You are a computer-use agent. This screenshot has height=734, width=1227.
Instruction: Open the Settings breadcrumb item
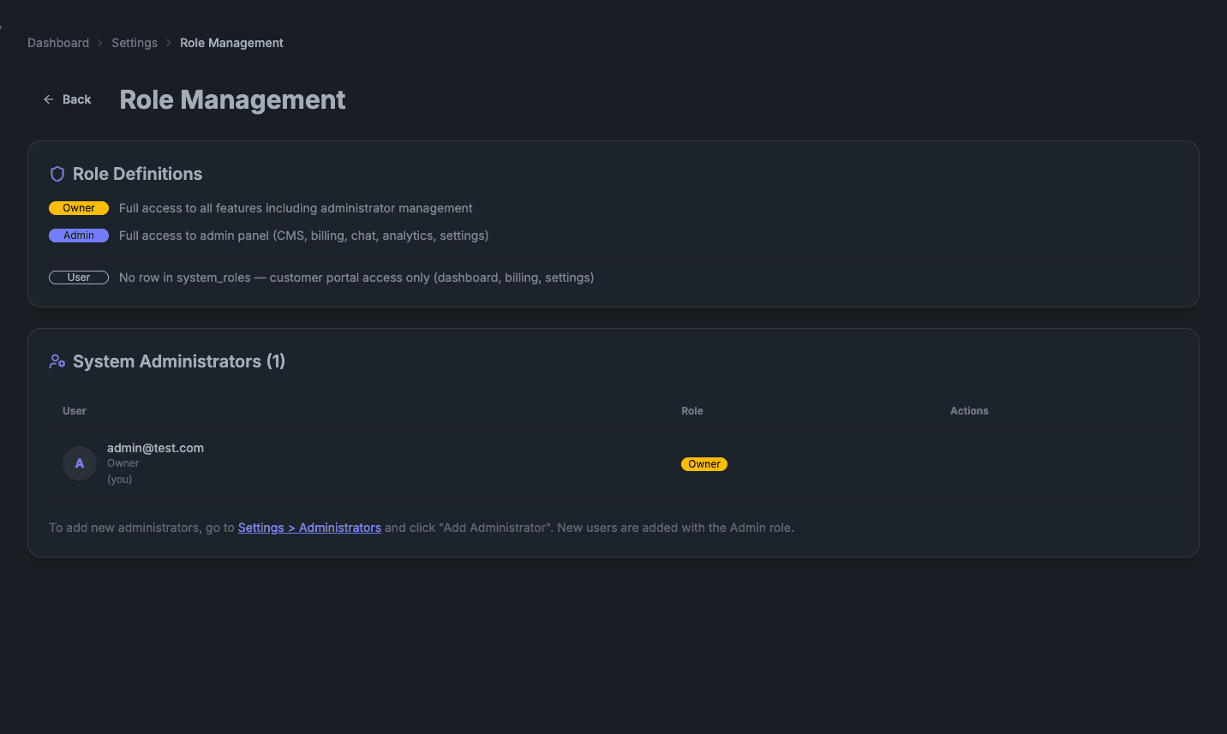[x=134, y=42]
